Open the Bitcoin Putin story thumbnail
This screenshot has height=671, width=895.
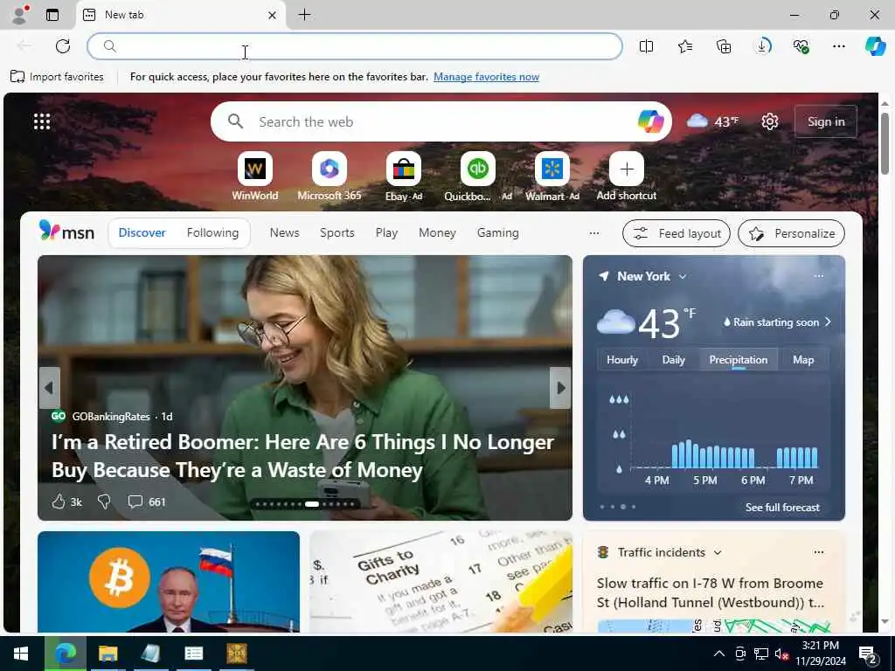coord(169,581)
